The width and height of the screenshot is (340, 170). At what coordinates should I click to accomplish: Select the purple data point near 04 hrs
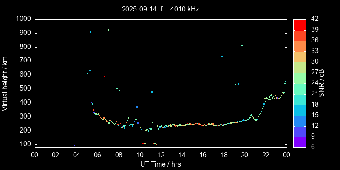click(74, 146)
